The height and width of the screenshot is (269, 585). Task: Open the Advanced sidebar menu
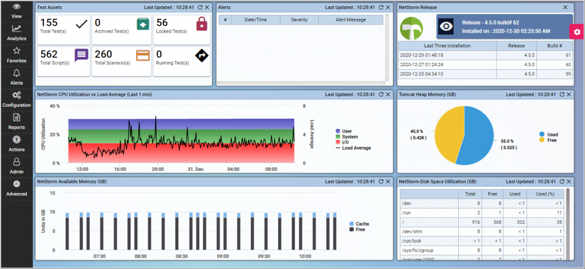(17, 188)
